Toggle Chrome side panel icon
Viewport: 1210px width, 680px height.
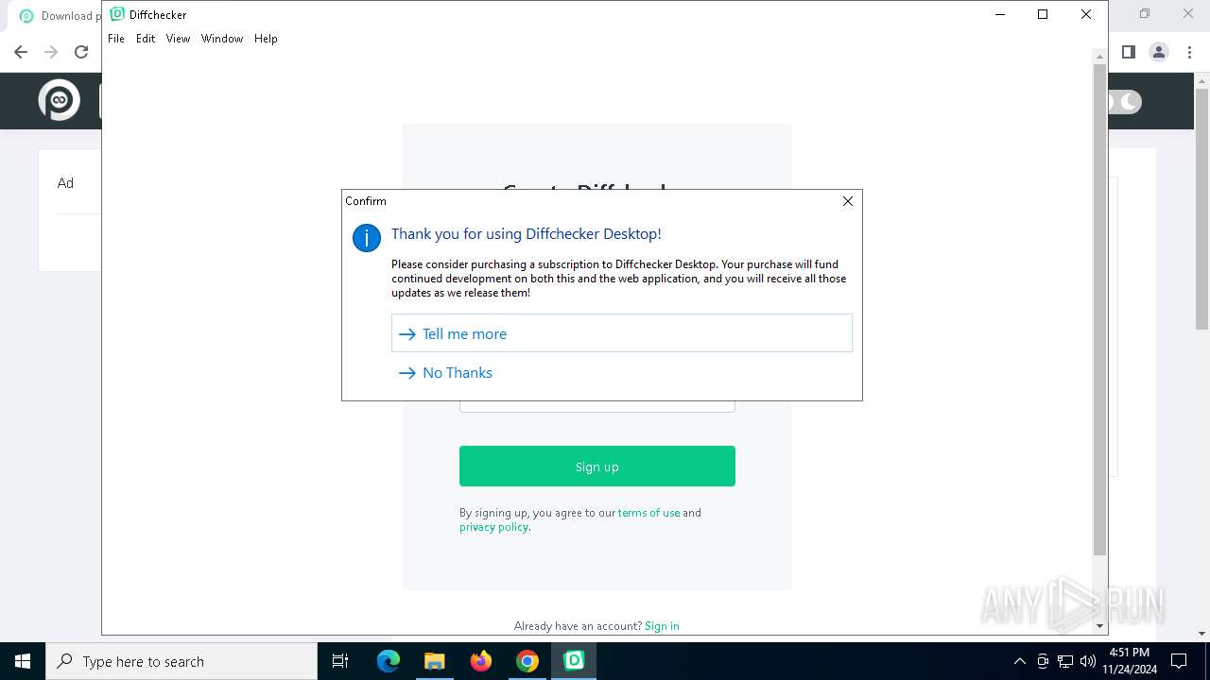[x=1129, y=52]
